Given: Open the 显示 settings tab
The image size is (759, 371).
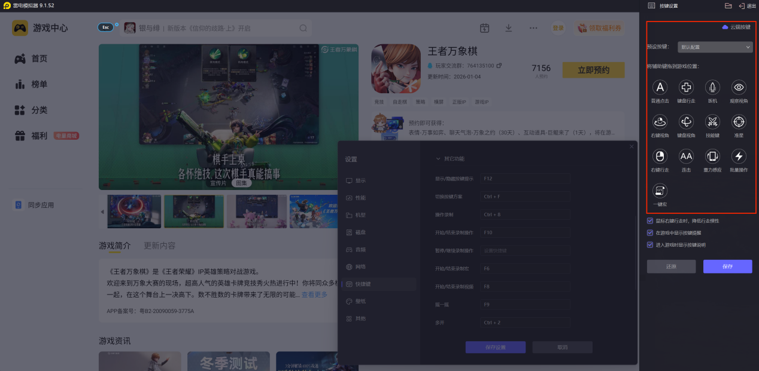Looking at the screenshot, I should click(378, 180).
